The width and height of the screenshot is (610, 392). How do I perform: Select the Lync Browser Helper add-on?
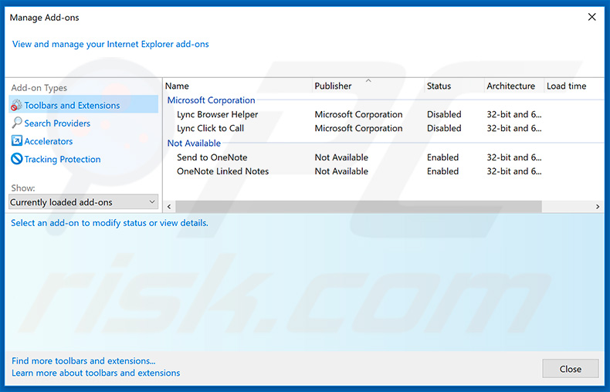(218, 114)
